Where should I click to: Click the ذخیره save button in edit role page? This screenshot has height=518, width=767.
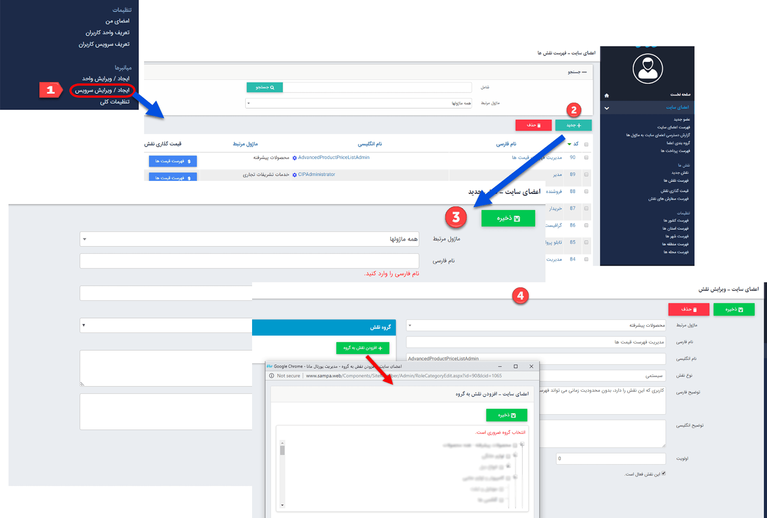click(x=734, y=309)
